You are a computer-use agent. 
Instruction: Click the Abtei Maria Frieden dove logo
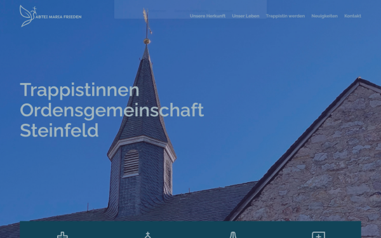point(50,16)
